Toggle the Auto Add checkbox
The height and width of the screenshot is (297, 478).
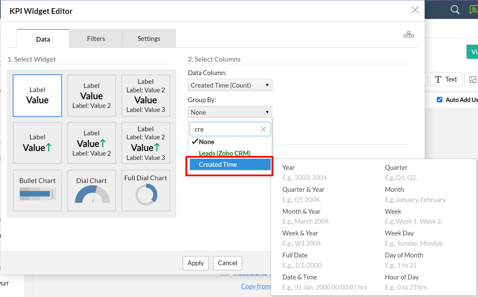(439, 100)
